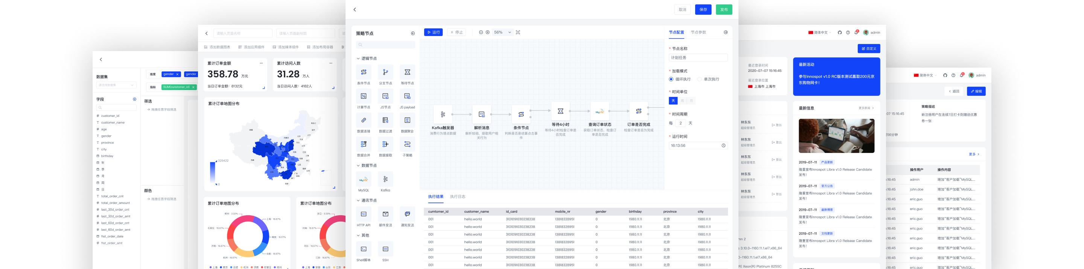Choose the 等待节点 hourglass icon in palette

pyautogui.click(x=407, y=72)
